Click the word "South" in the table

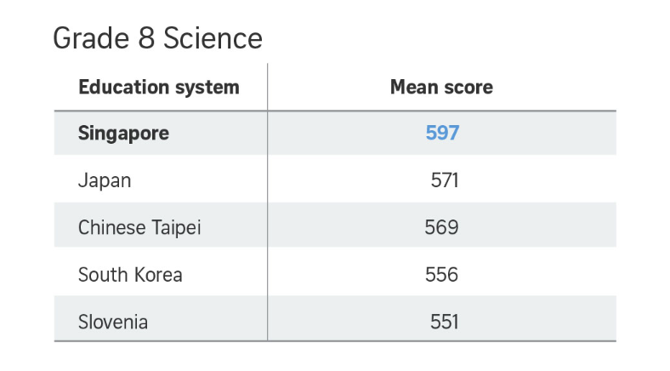(102, 275)
